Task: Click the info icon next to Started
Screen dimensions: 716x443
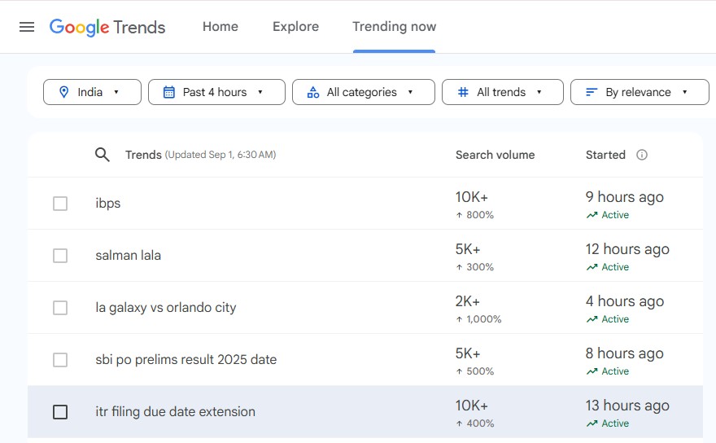Action: pos(642,155)
